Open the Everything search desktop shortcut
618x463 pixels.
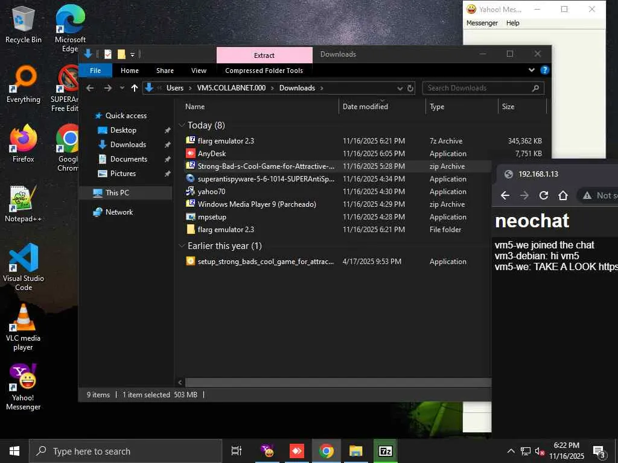pos(24,84)
